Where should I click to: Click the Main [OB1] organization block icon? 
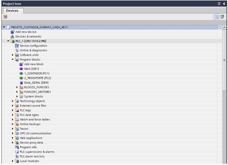(x=22, y=69)
